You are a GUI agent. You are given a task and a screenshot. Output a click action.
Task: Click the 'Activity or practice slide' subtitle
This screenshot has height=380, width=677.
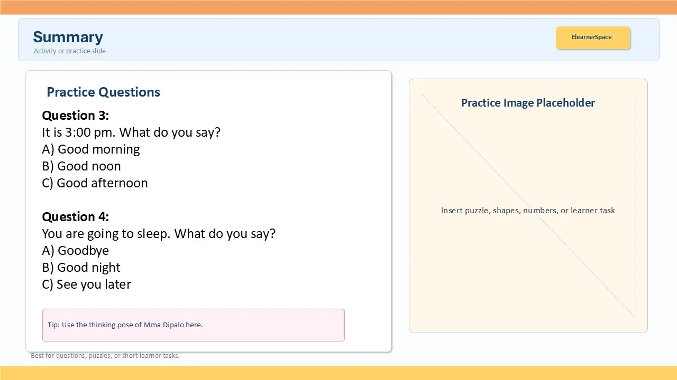point(70,51)
